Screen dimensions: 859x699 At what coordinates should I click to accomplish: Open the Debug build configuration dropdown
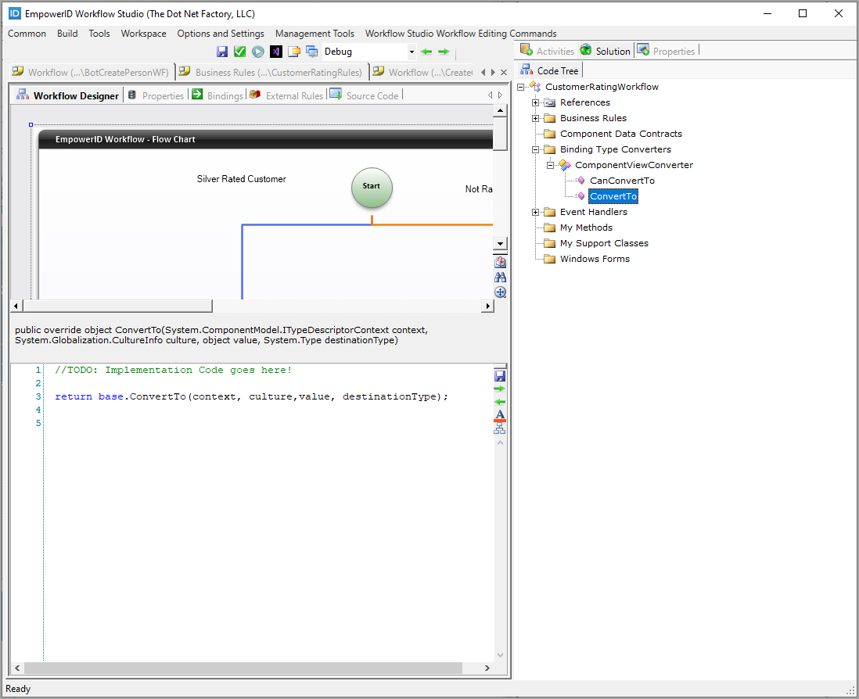click(x=412, y=52)
